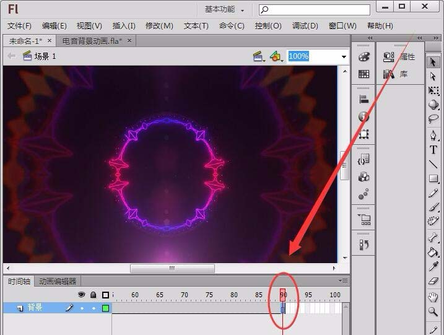444x335 pixels.
Task: Toggle visibility dot of 背景 layer
Action: point(82,308)
